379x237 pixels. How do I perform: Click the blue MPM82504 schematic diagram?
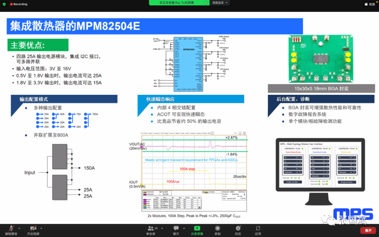188,64
